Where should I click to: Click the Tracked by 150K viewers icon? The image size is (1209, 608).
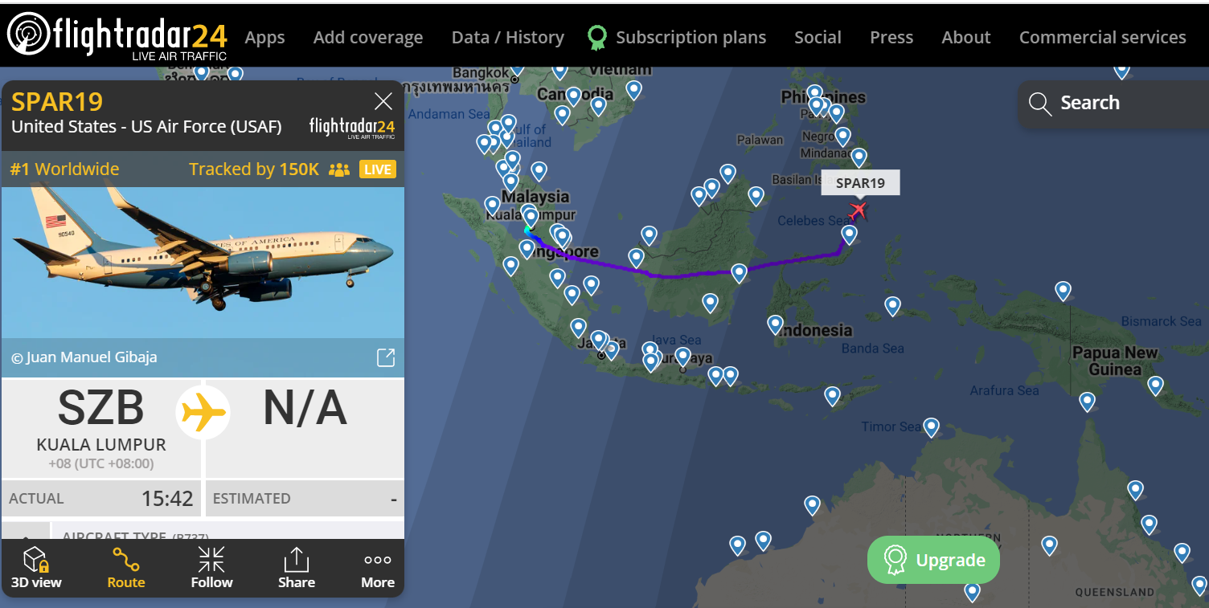339,169
